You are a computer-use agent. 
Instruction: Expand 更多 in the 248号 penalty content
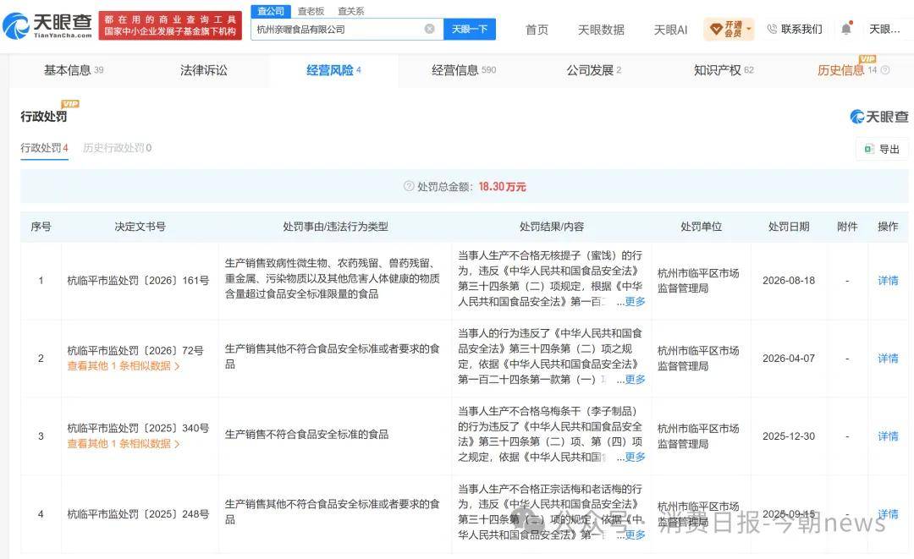[x=635, y=534]
